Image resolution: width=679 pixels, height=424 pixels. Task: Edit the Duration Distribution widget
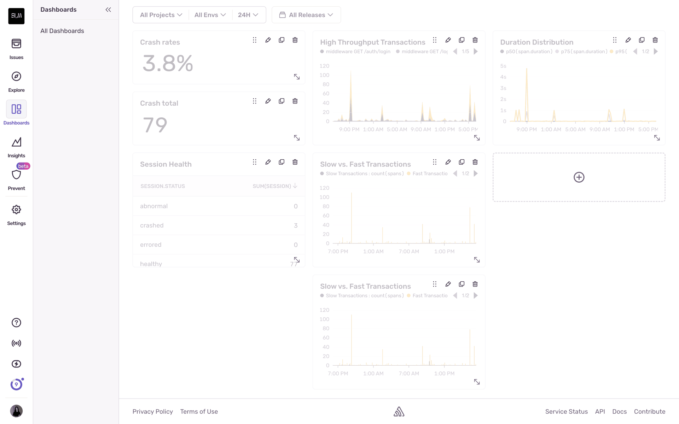coord(628,40)
